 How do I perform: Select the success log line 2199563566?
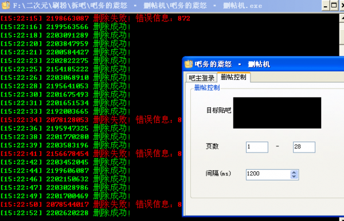coord(65,27)
